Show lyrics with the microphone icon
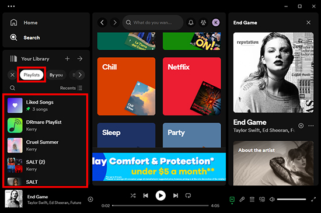 242,200
